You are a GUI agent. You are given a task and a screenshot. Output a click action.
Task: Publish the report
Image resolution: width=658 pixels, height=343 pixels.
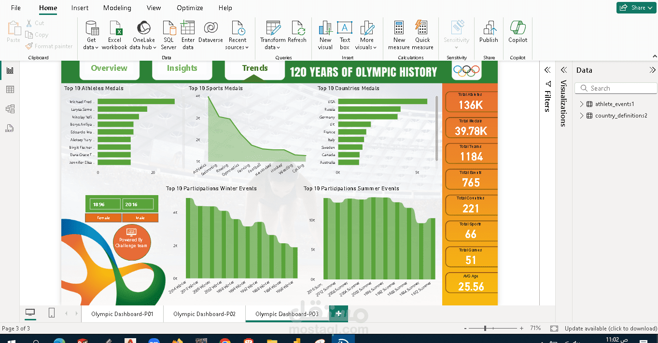pos(489,32)
